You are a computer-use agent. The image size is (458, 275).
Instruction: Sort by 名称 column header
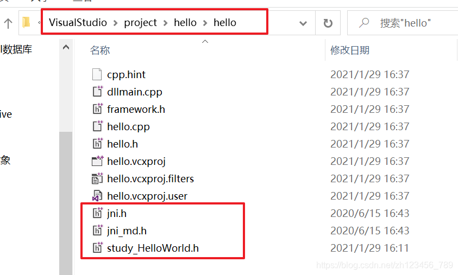(100, 50)
